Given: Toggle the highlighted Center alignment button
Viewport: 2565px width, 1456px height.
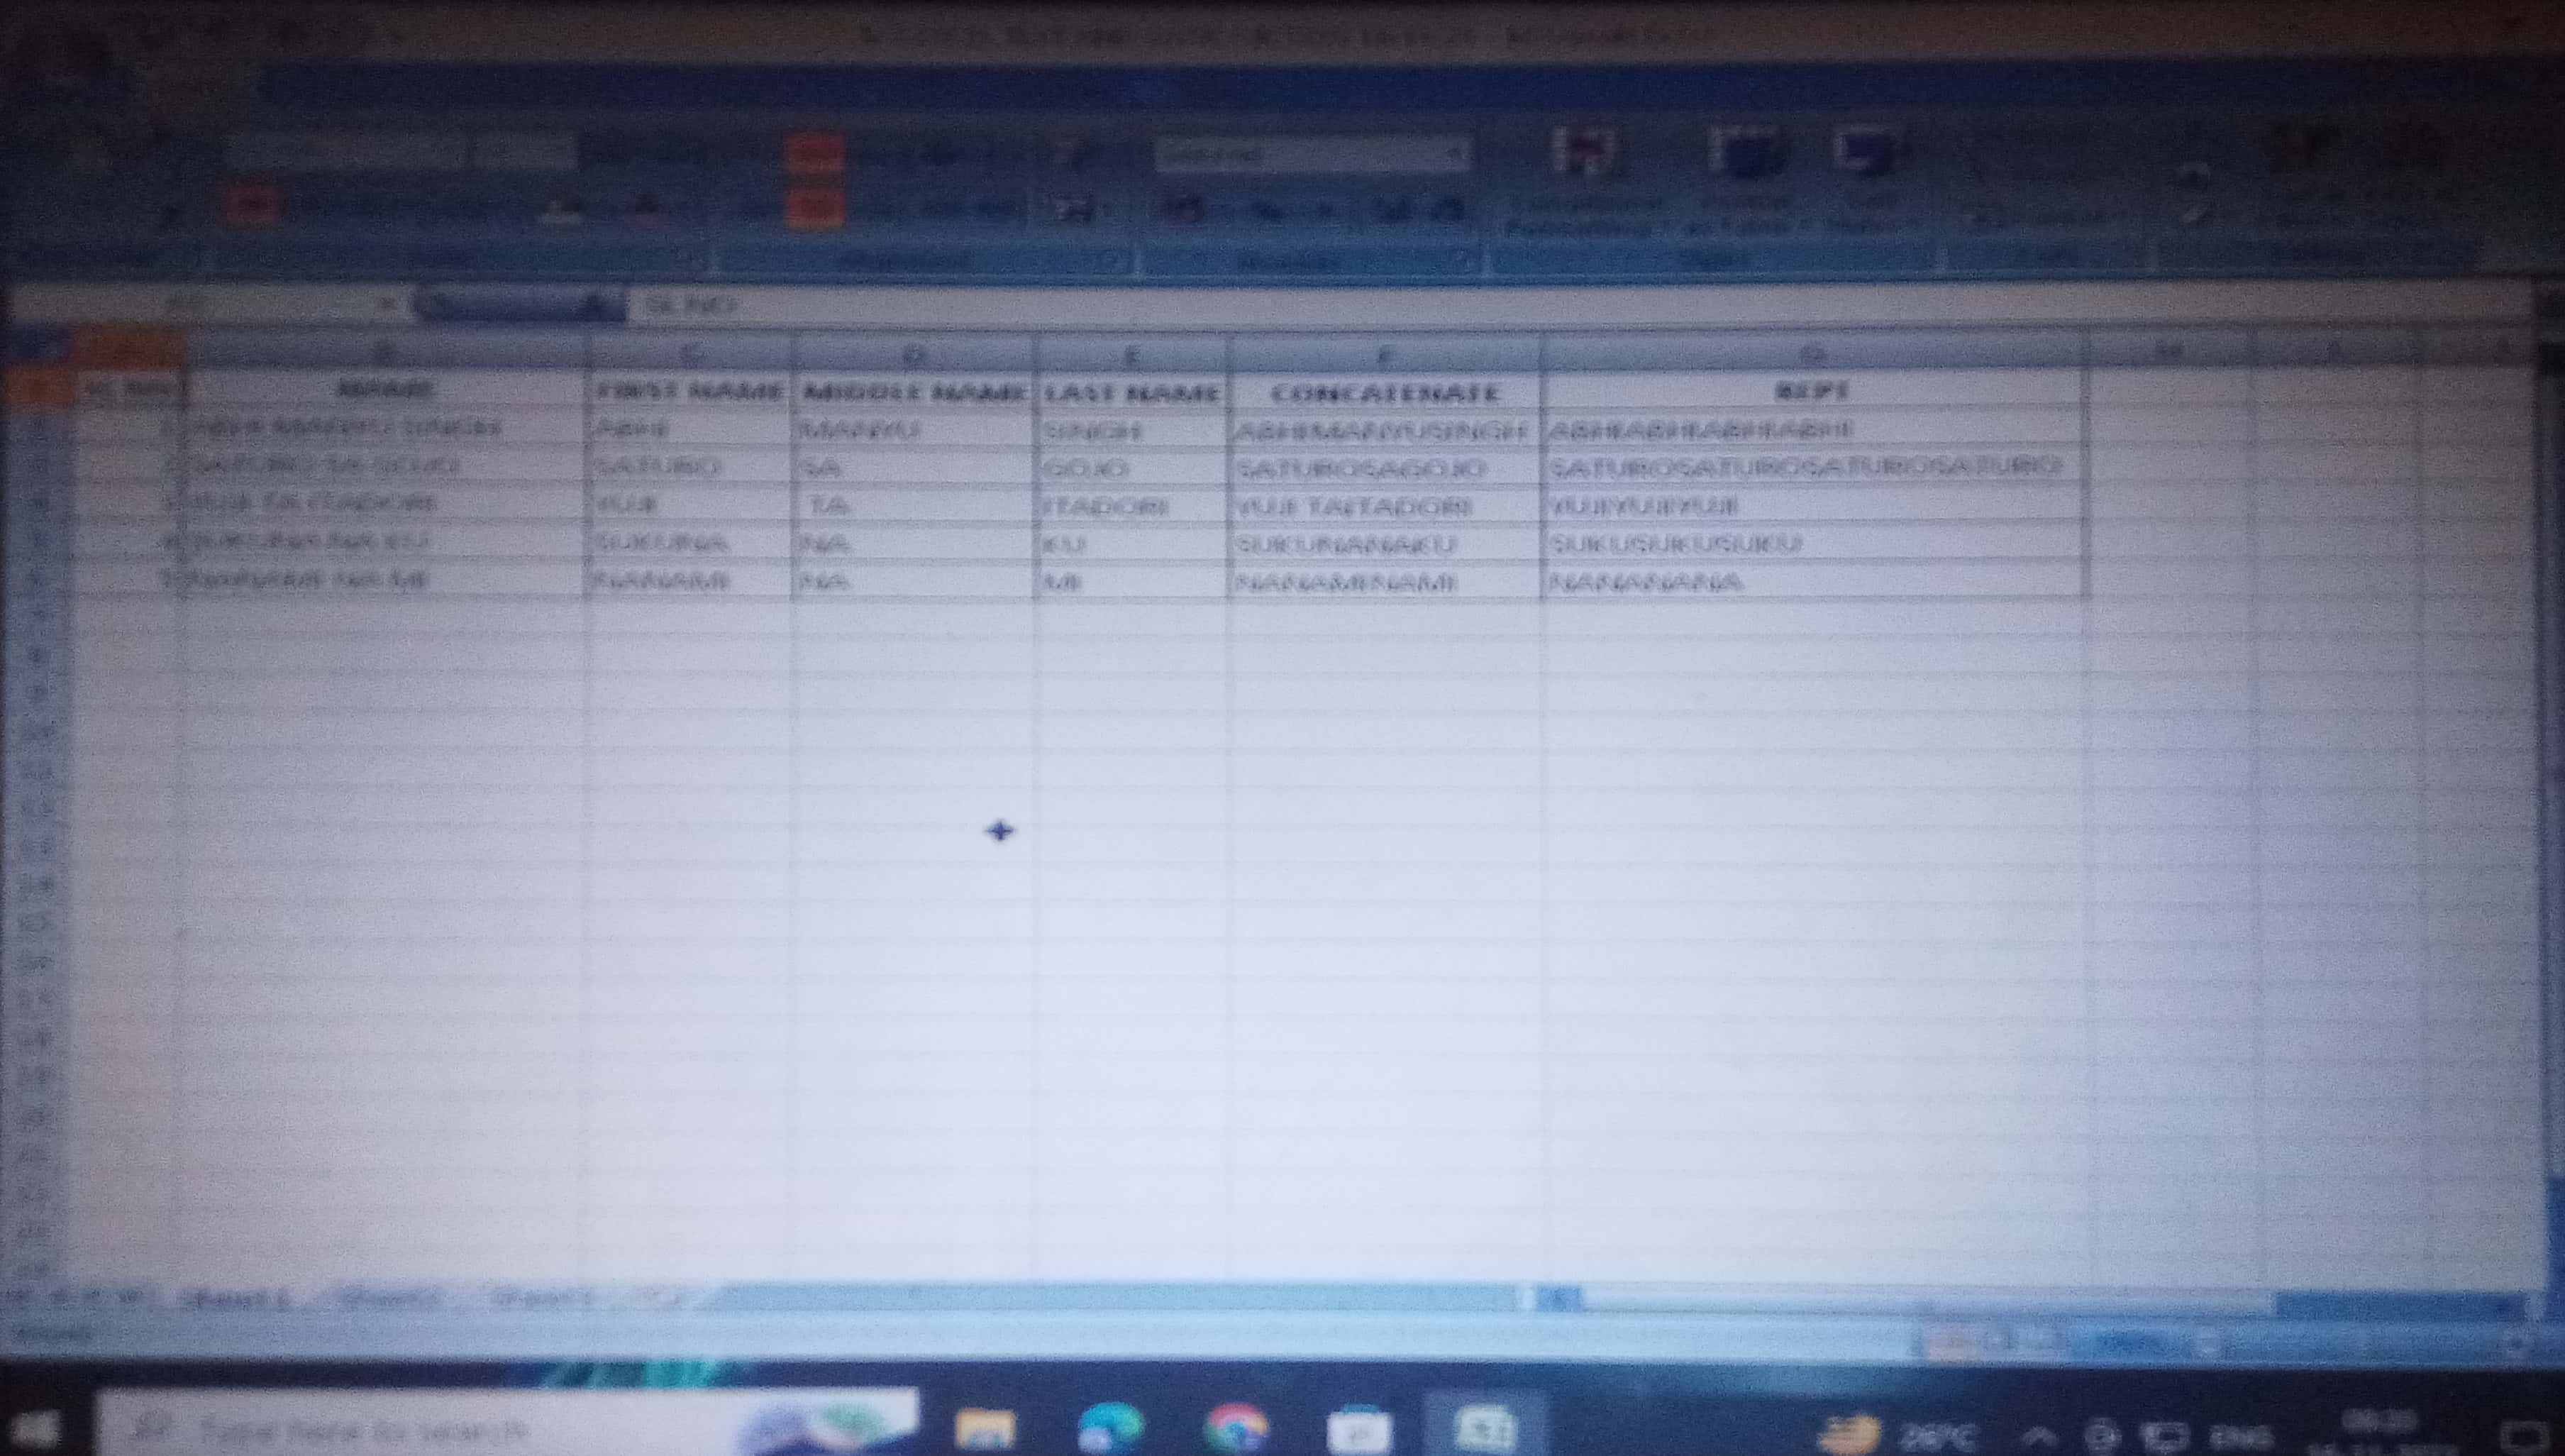Looking at the screenshot, I should (814, 210).
